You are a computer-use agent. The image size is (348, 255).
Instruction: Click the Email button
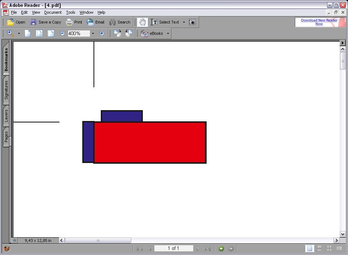[95, 22]
